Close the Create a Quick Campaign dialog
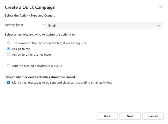This screenshot has width=168, height=124. click(x=161, y=7)
